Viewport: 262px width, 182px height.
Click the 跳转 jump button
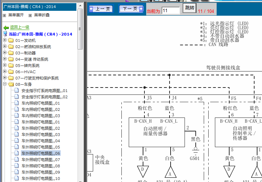click(189, 8)
